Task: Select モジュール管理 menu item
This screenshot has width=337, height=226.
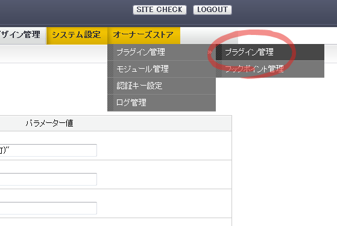Action: [x=162, y=69]
